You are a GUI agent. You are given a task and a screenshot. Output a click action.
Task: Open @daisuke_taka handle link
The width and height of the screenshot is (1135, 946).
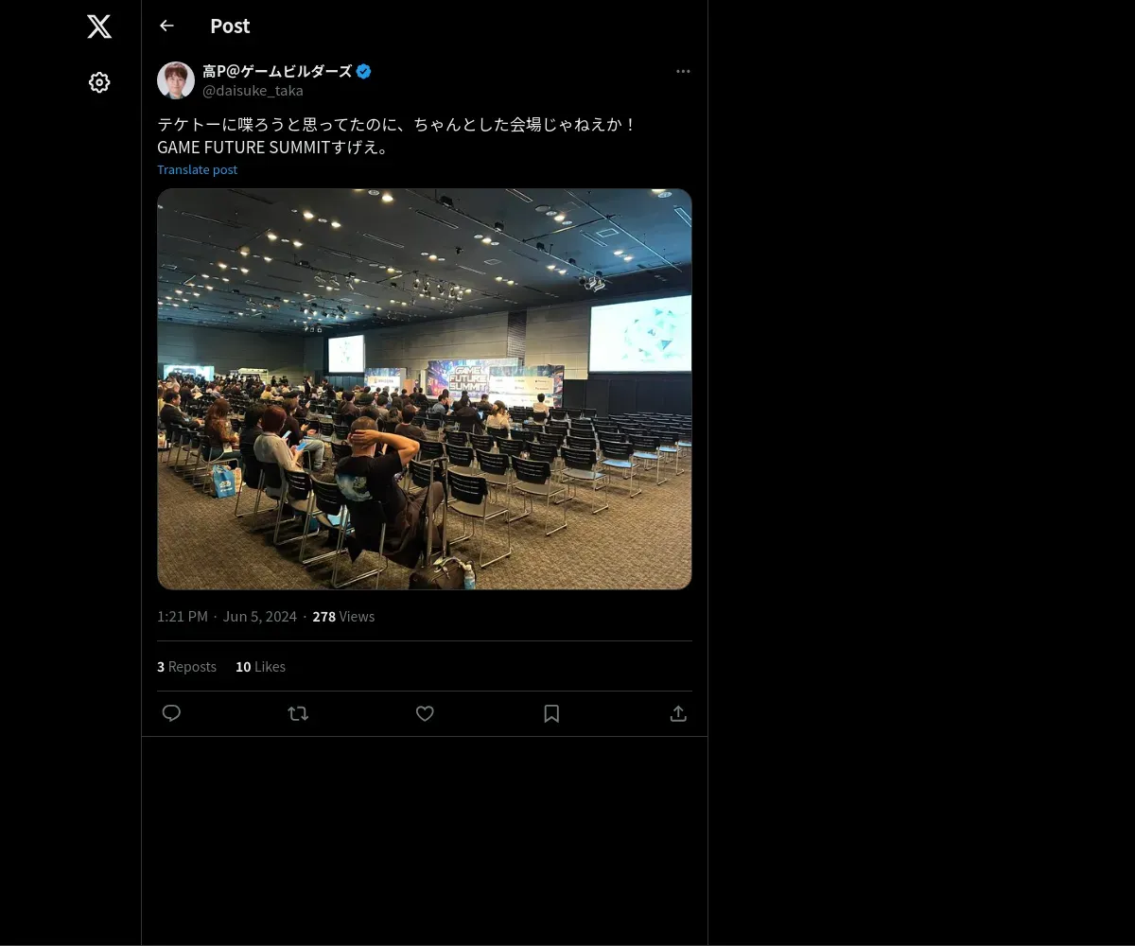click(x=253, y=91)
